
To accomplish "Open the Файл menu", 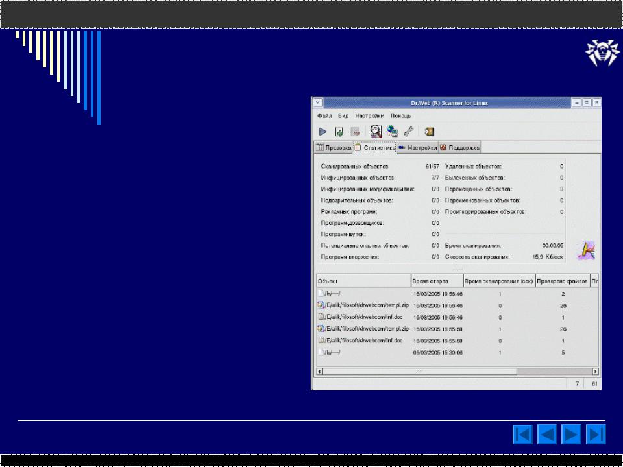I will coord(324,116).
